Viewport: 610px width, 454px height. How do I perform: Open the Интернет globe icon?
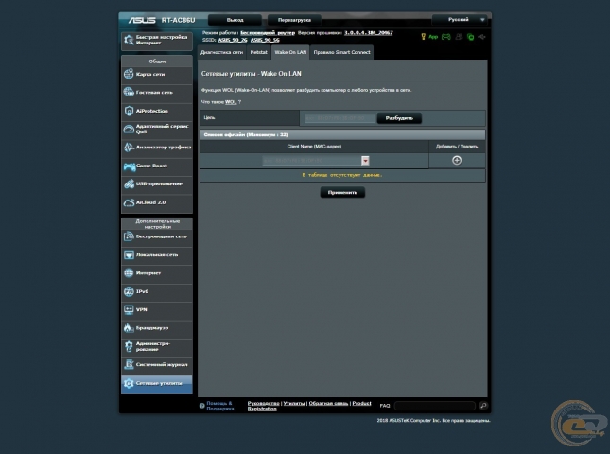pyautogui.click(x=129, y=273)
